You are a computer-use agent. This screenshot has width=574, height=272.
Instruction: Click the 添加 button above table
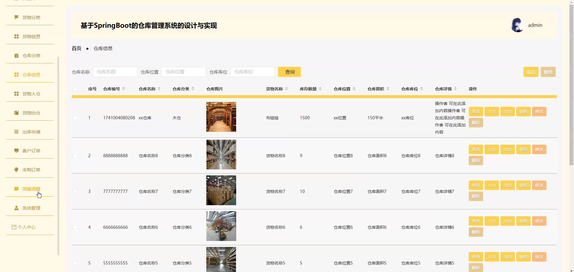point(531,72)
